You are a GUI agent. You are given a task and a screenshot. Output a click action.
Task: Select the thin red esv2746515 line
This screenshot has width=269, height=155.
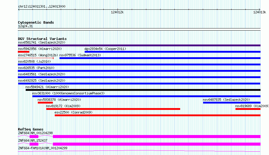[36, 58]
